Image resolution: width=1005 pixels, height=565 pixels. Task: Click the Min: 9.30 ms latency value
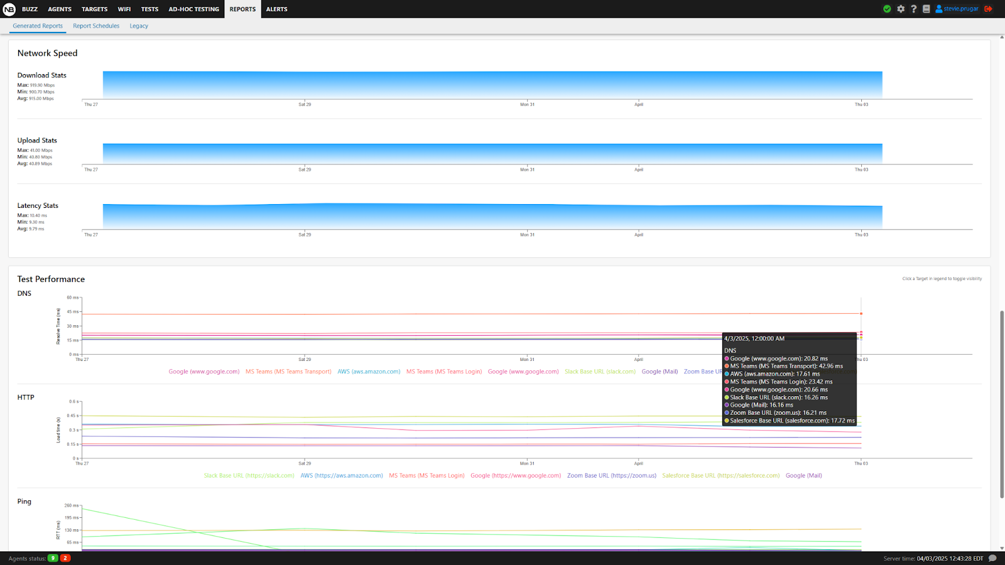pyautogui.click(x=31, y=222)
